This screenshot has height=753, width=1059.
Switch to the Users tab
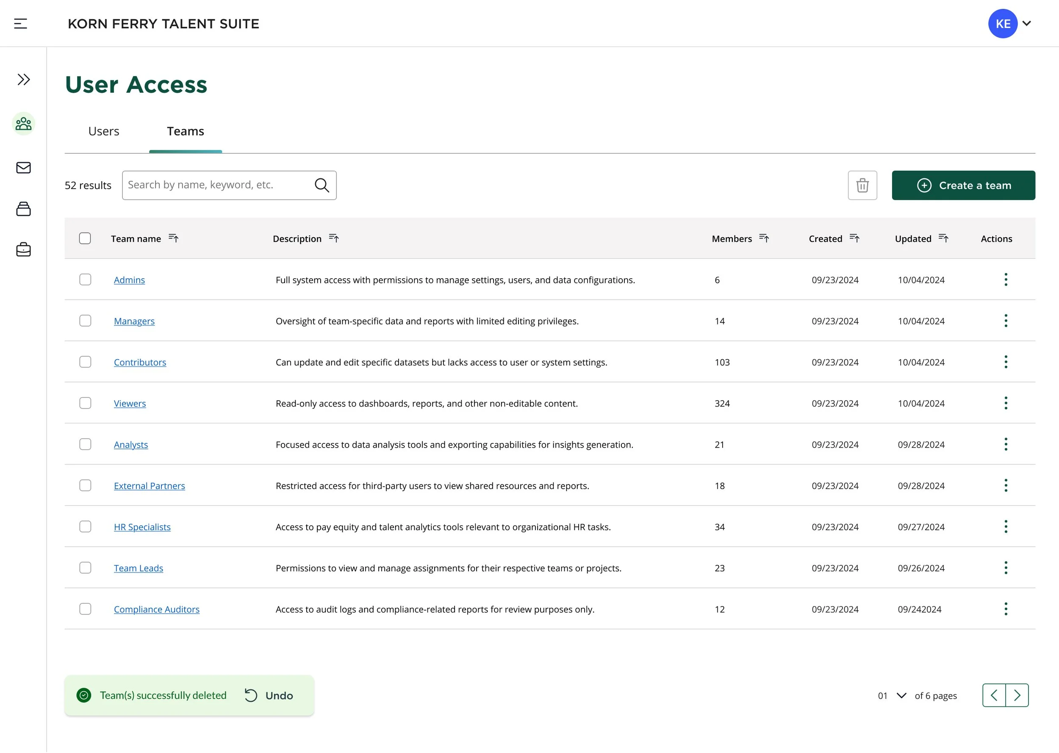click(104, 131)
